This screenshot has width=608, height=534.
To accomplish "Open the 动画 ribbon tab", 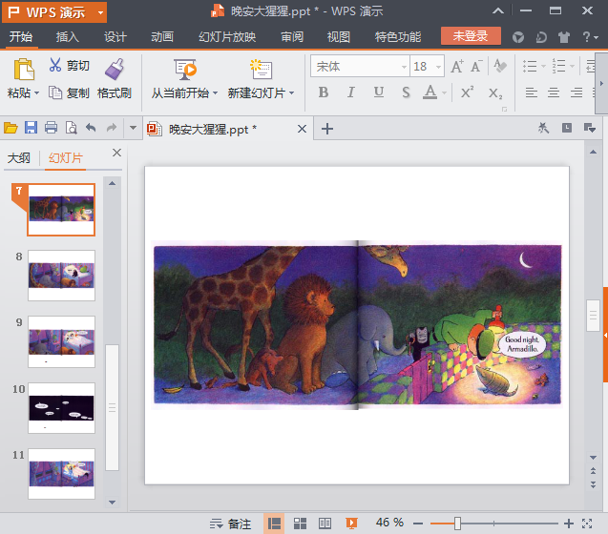I will click(x=162, y=37).
